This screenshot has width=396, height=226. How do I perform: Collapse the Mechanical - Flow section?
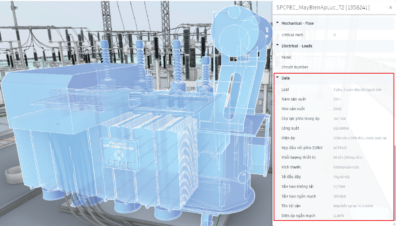(x=278, y=23)
